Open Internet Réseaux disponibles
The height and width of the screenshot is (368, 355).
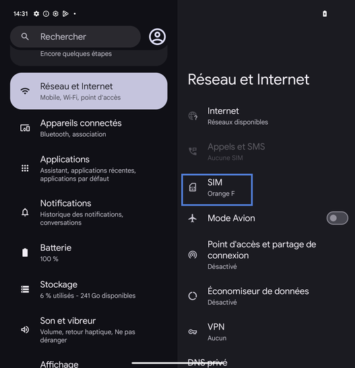[x=266, y=116]
